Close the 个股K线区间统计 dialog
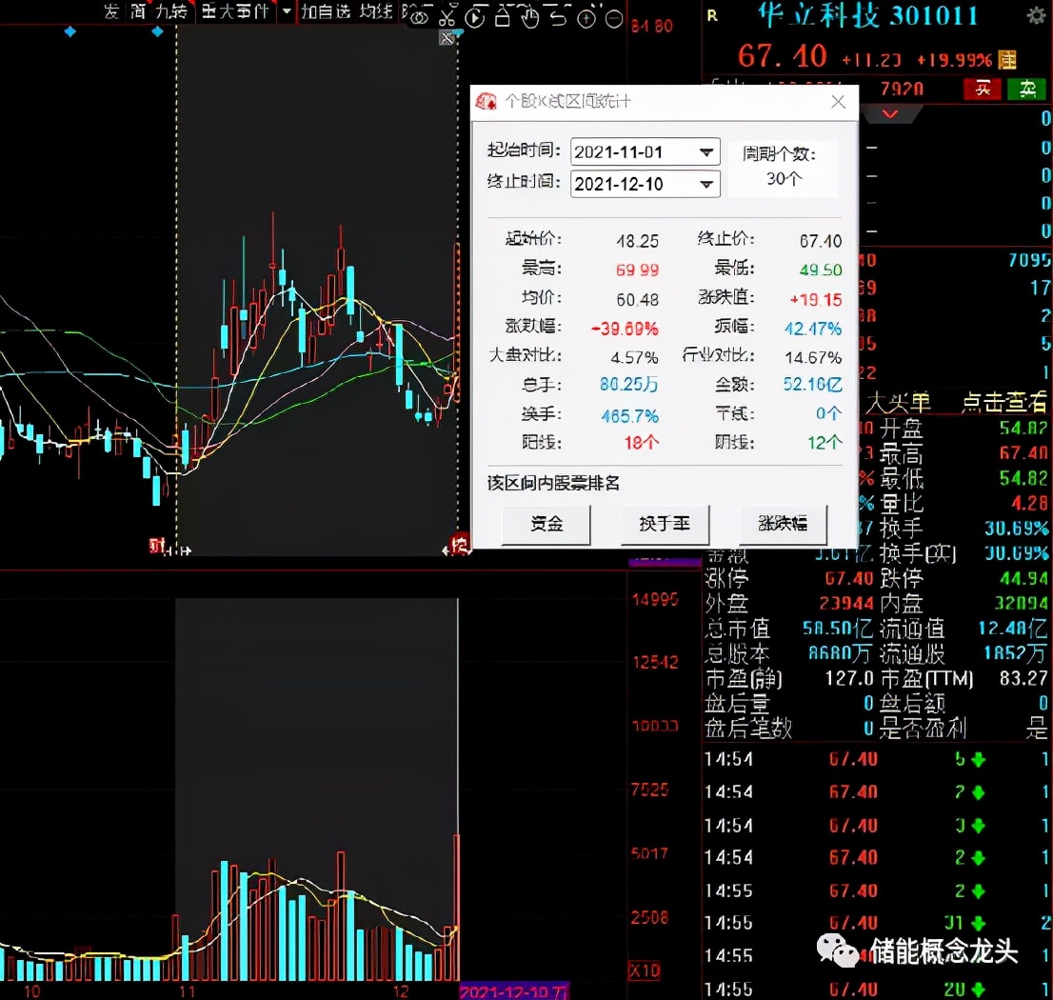Image resolution: width=1053 pixels, height=1000 pixels. tap(838, 102)
